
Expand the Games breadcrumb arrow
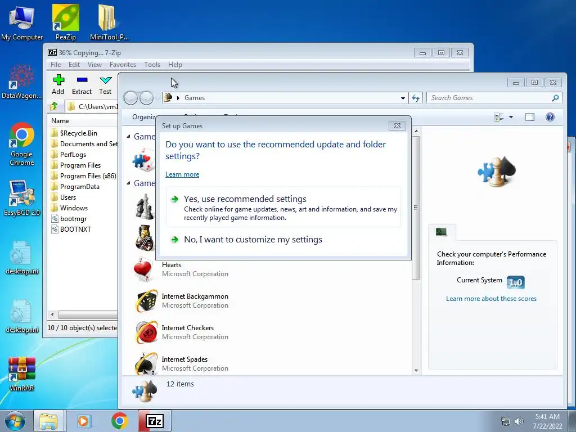pyautogui.click(x=178, y=98)
